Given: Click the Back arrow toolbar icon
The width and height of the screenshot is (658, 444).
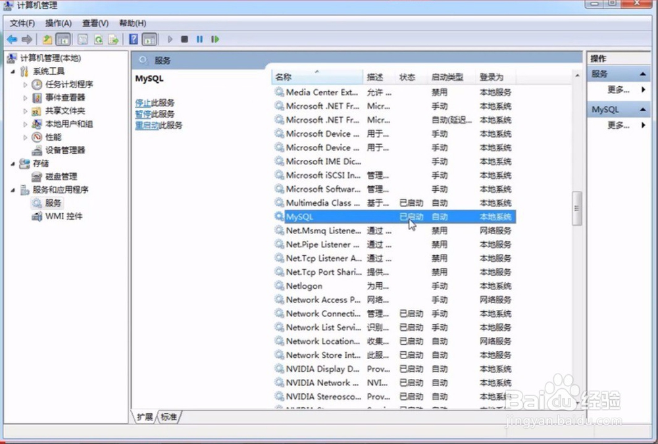Looking at the screenshot, I should 12,39.
